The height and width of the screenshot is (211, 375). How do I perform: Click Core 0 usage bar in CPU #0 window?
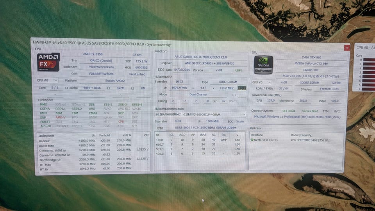[x=369, y=60]
